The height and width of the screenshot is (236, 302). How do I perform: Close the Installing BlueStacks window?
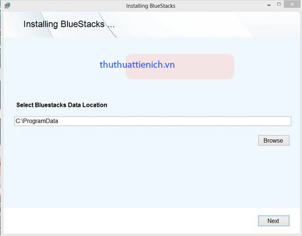[x=292, y=4]
